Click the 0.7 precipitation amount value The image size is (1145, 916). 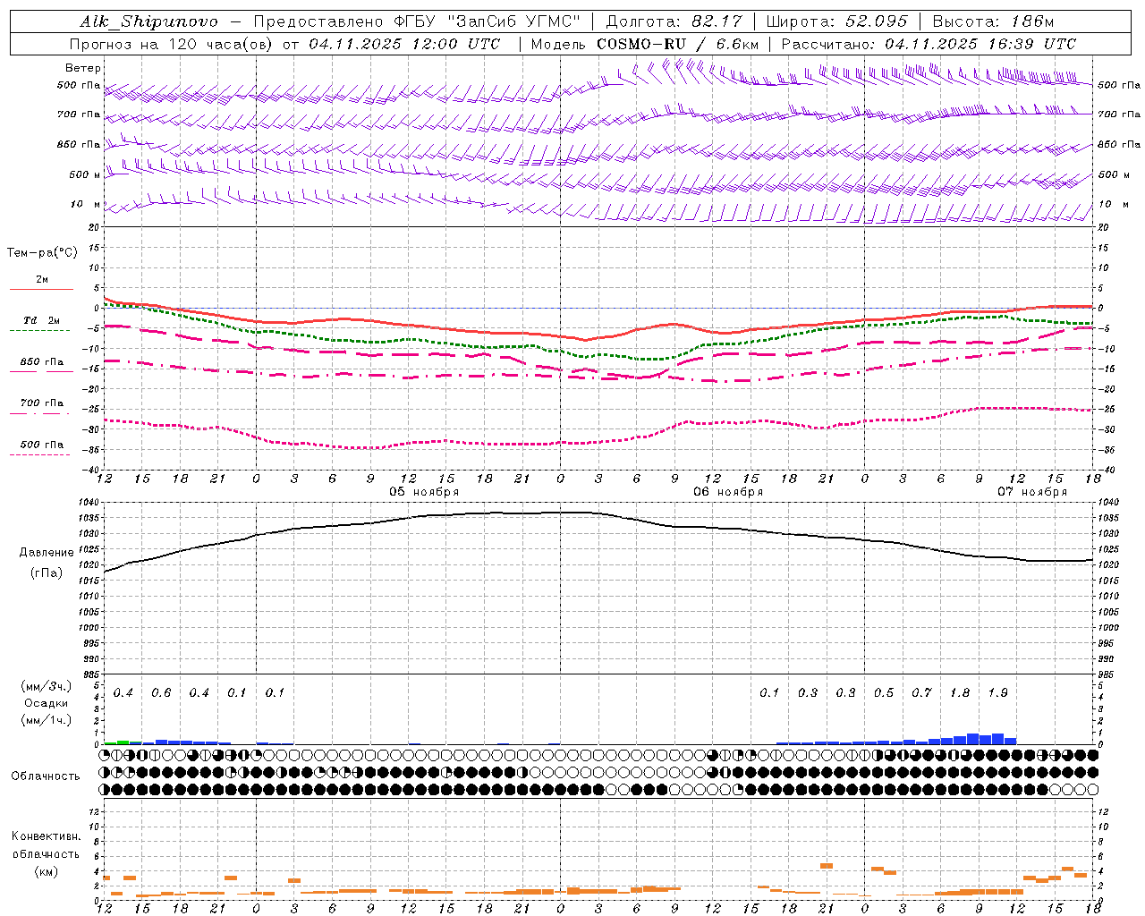(921, 692)
